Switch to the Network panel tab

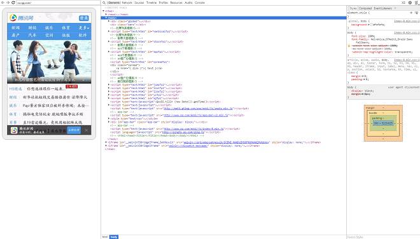127,3
